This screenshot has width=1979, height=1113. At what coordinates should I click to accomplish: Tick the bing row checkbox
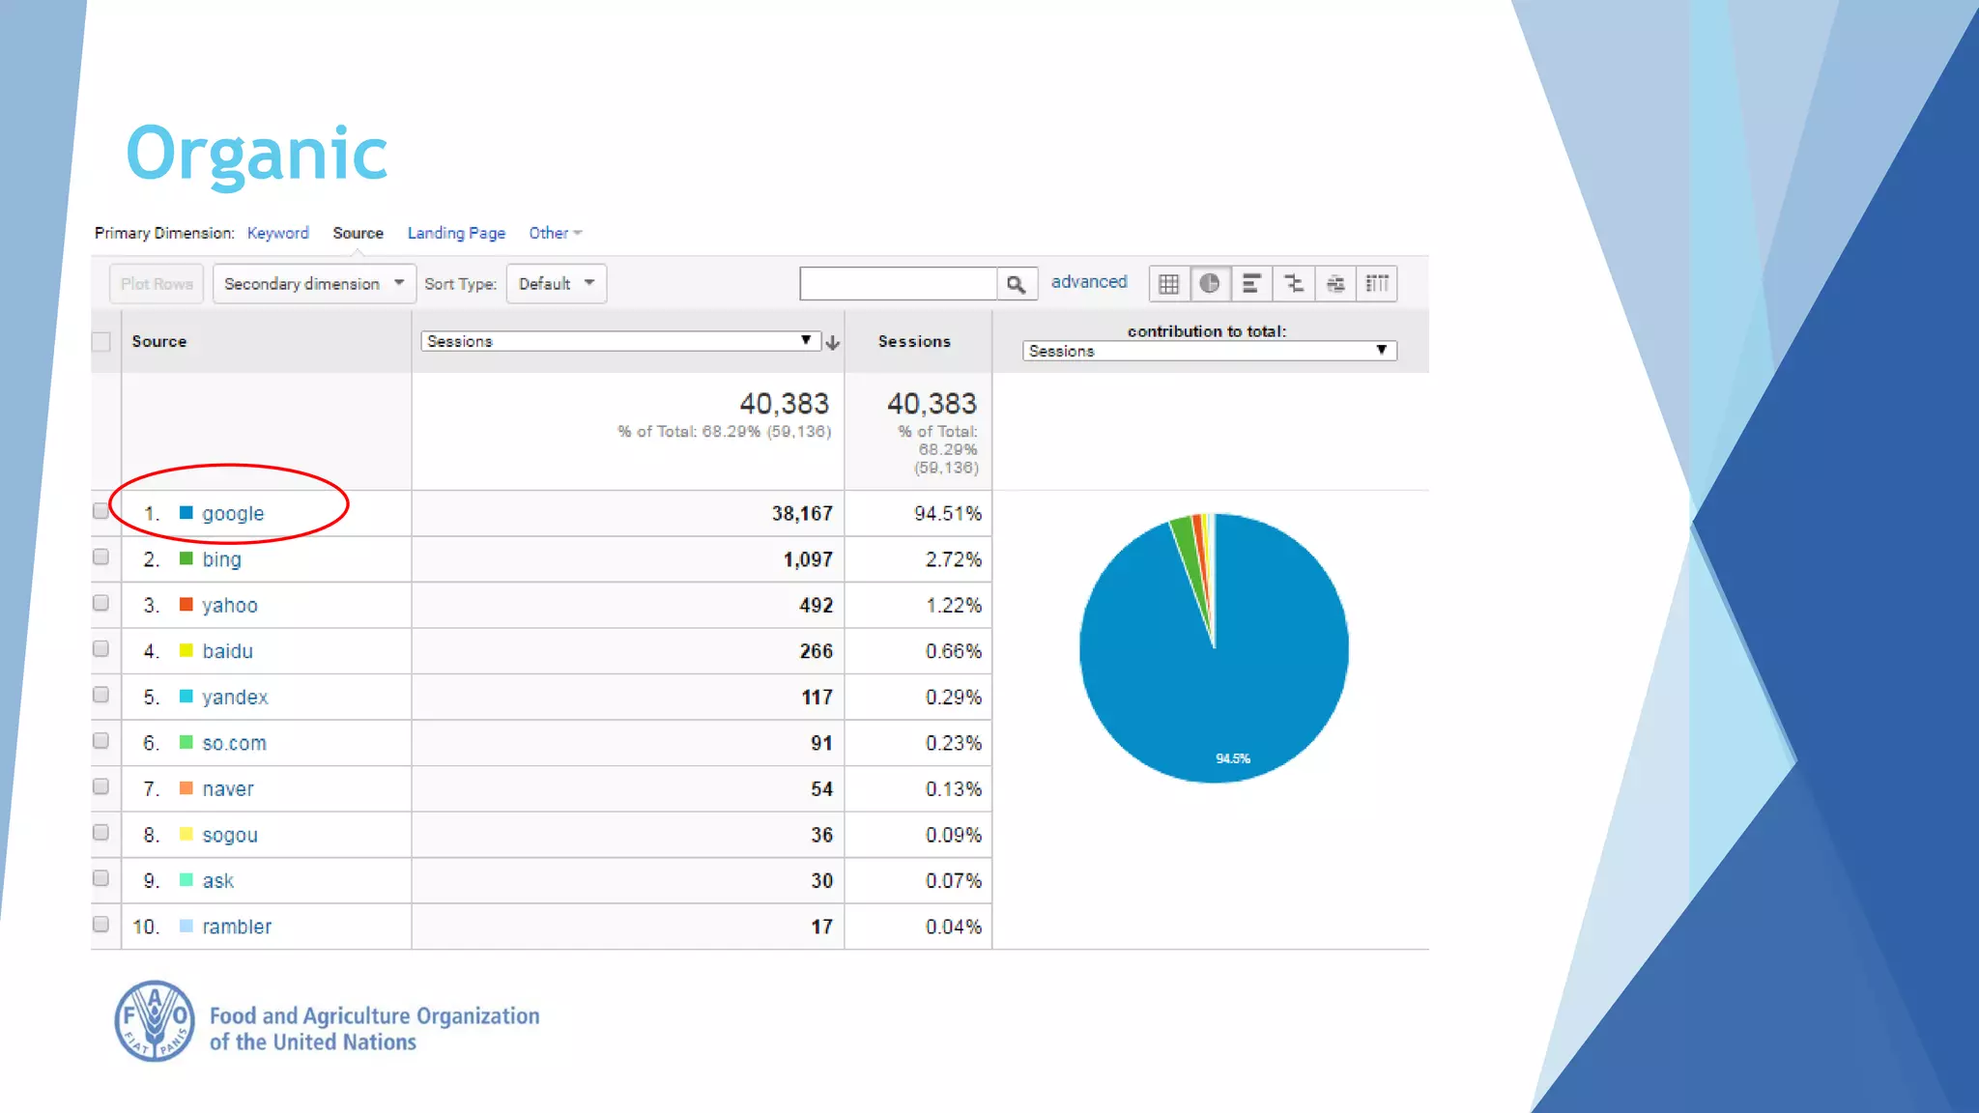100,557
